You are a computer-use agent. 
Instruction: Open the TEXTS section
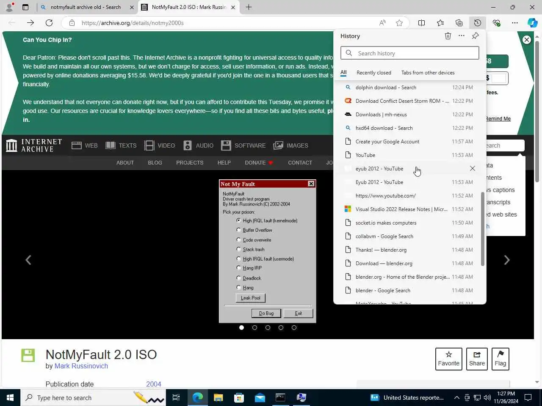(x=121, y=145)
